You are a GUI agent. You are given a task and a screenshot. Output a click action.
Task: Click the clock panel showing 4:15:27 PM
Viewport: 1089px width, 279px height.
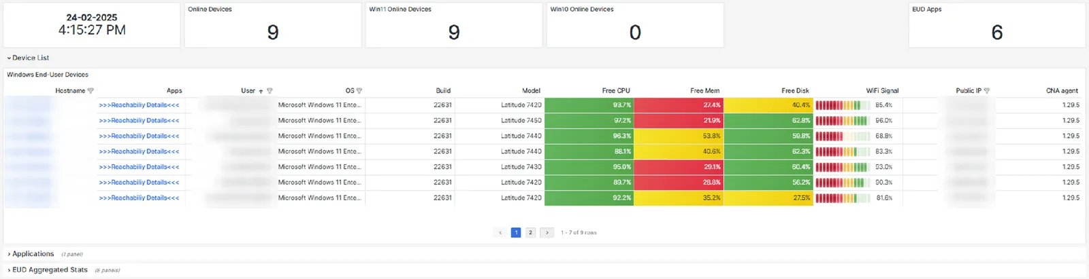pos(92,25)
